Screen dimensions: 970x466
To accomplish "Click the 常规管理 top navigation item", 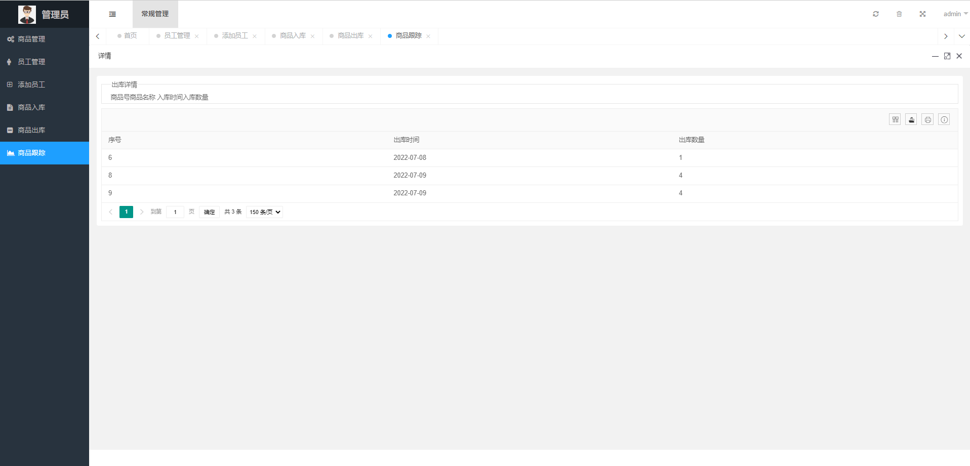I will 155,14.
